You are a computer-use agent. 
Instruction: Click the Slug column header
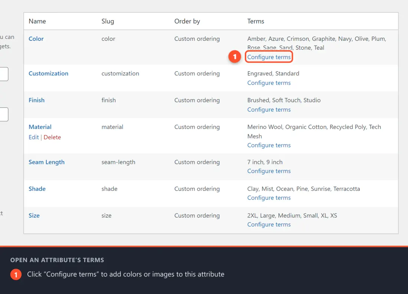click(x=108, y=22)
